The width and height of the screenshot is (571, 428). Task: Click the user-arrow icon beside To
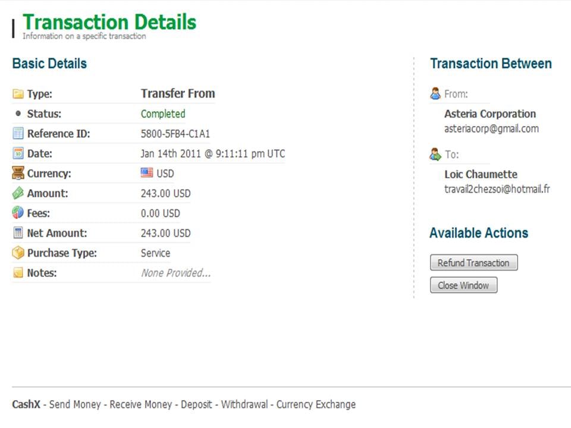point(435,155)
